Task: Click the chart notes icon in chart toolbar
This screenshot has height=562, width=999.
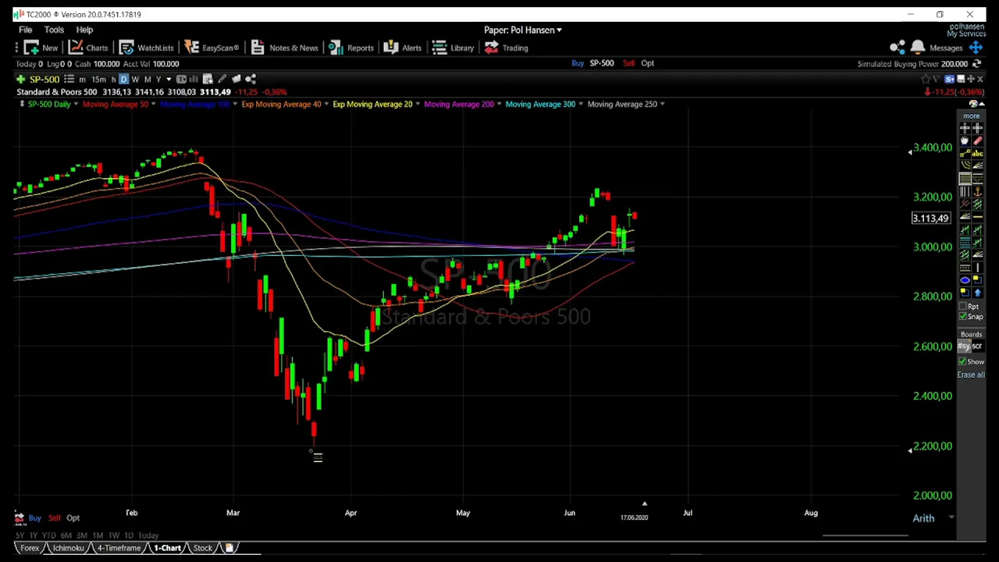Action: tap(208, 79)
